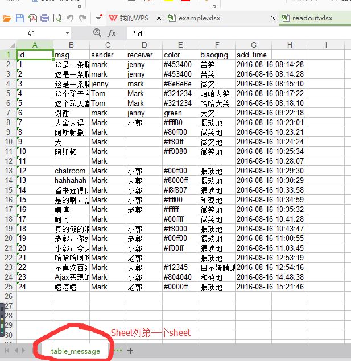Print the spreadsheet via printer icon
This screenshot has width=351, height=361.
click(45, 18)
